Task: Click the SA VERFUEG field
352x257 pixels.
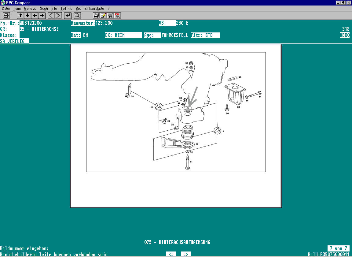Action: [x=14, y=41]
